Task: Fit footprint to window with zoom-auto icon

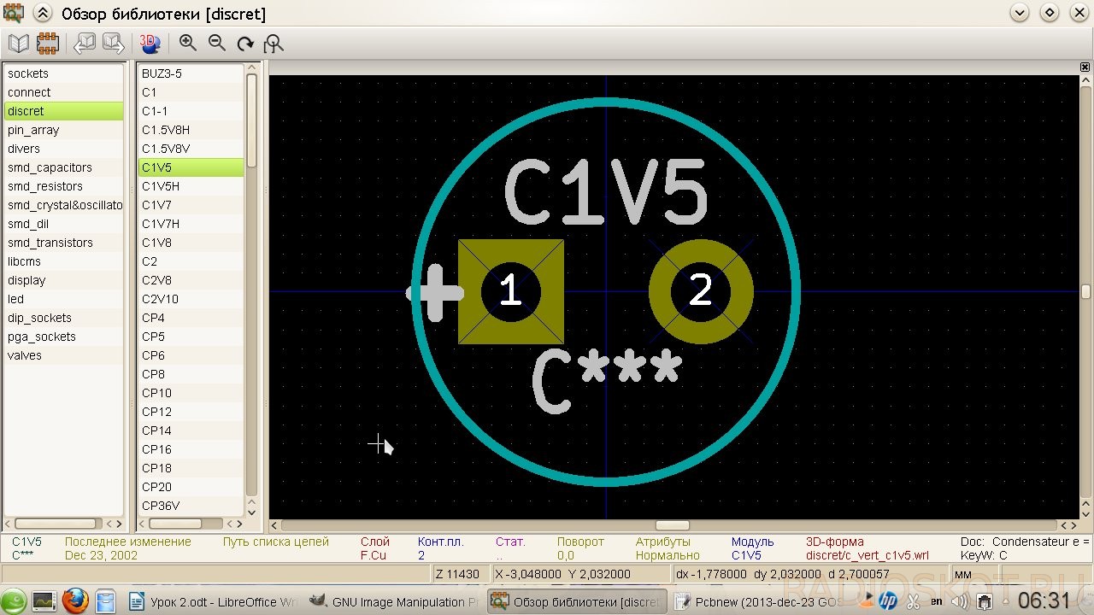Action: point(273,43)
